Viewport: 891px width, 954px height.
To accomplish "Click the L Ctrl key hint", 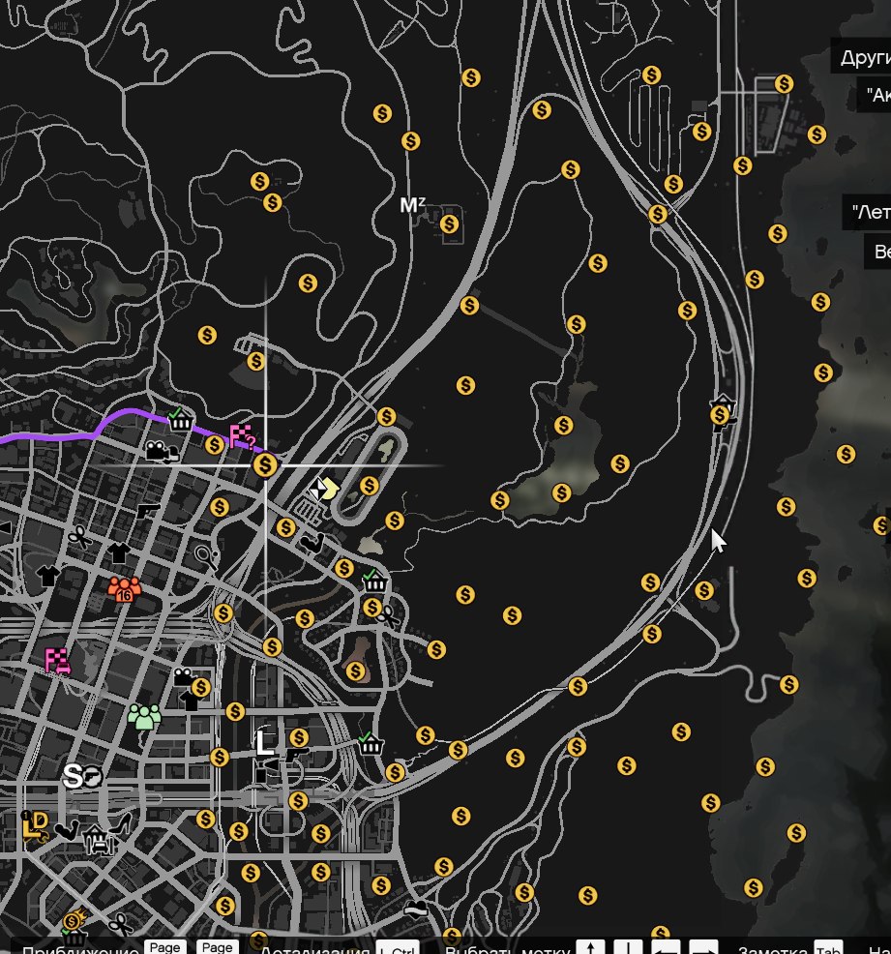I will pyautogui.click(x=398, y=948).
